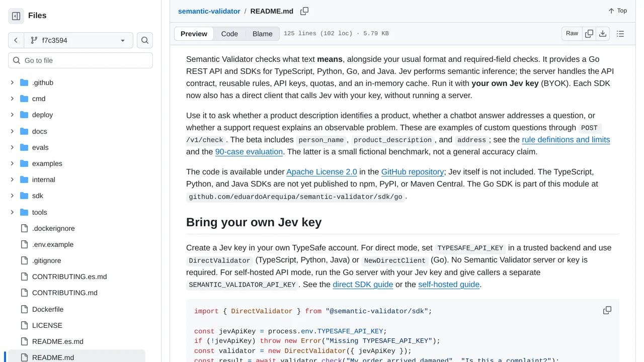The width and height of the screenshot is (644, 362).
Task: Expand the tools folder chevron
Action: [x=12, y=212]
